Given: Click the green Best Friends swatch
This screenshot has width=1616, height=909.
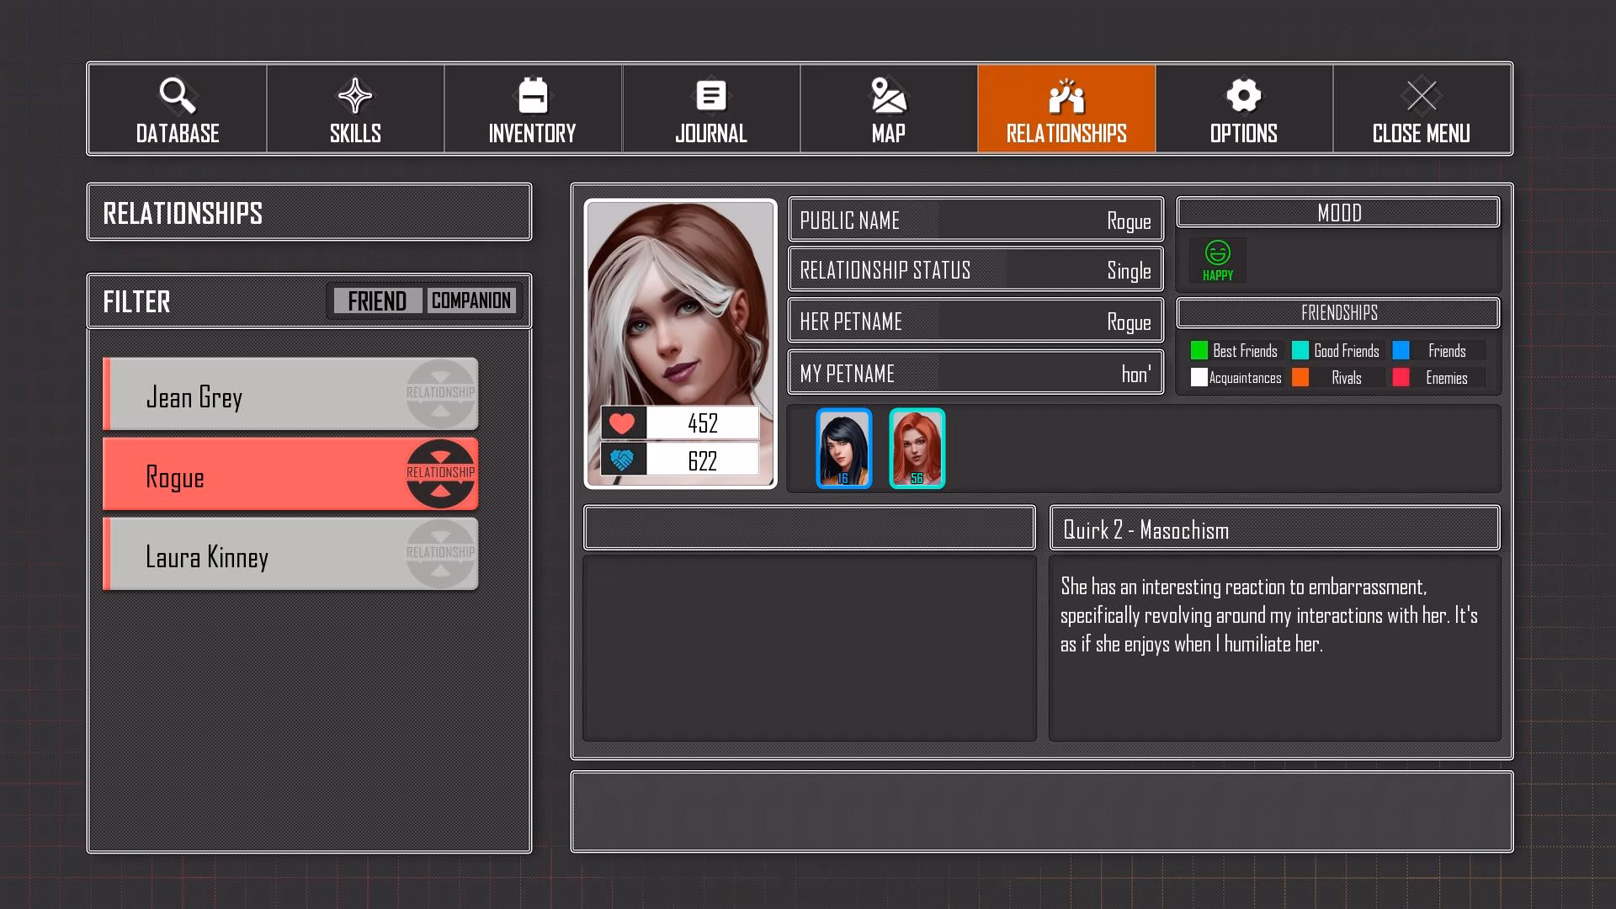Looking at the screenshot, I should coord(1199,350).
